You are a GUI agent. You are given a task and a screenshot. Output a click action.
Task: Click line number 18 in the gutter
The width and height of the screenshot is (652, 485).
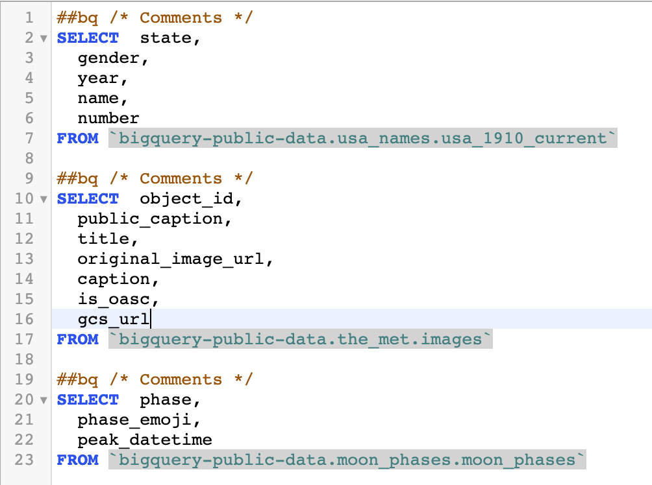click(x=24, y=360)
